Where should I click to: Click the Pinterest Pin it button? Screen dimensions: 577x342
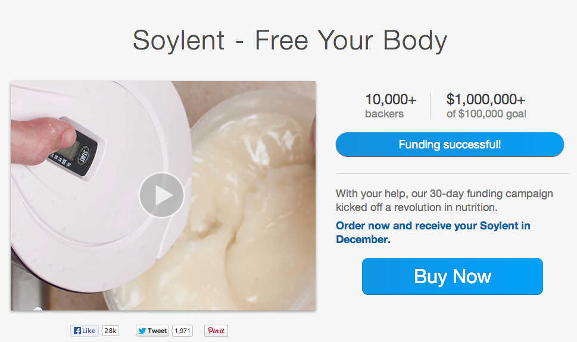pyautogui.click(x=216, y=331)
